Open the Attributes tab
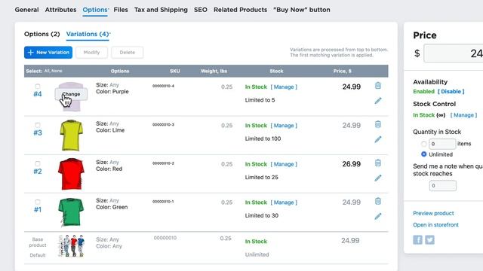The height and width of the screenshot is (271, 483). (x=60, y=10)
